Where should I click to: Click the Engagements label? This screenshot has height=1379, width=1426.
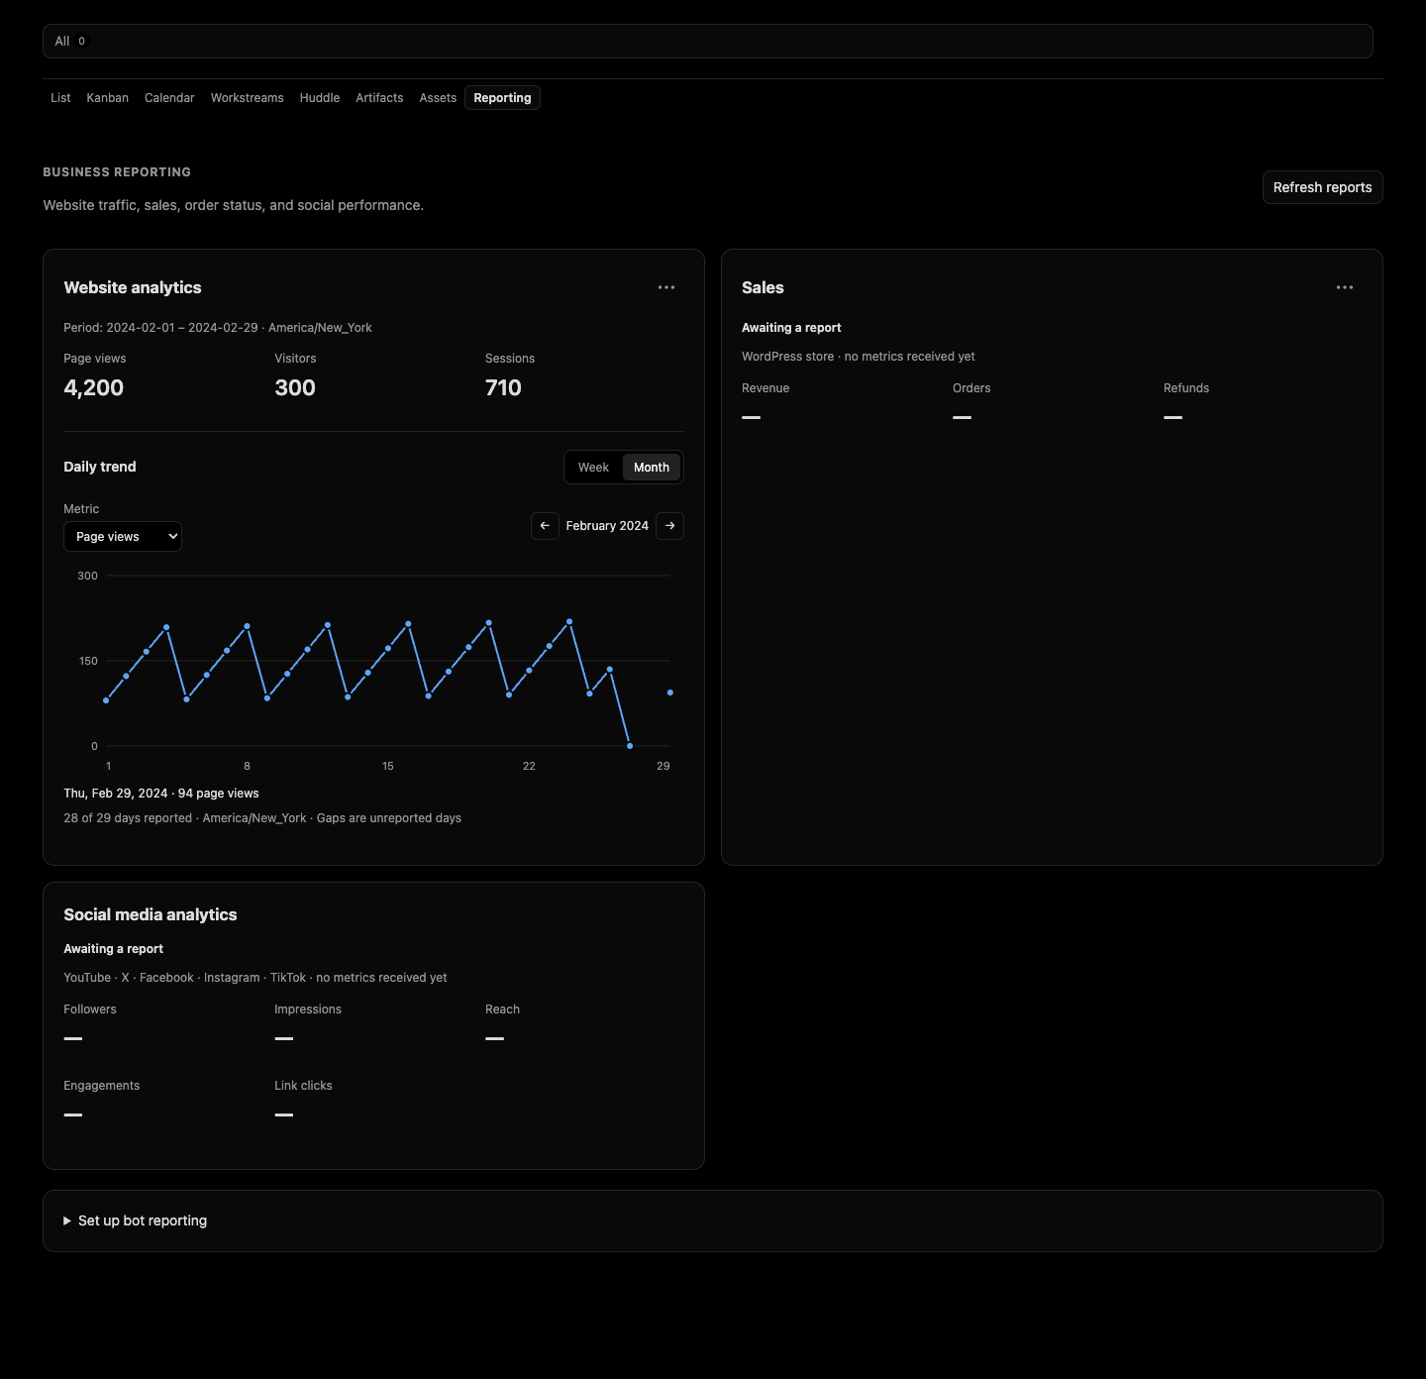pos(102,1086)
